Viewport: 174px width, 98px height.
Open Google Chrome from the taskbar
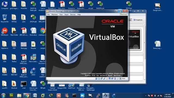point(27,96)
